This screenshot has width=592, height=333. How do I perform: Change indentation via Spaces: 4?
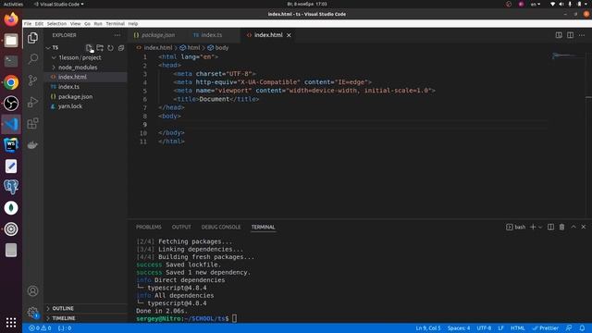(459, 328)
